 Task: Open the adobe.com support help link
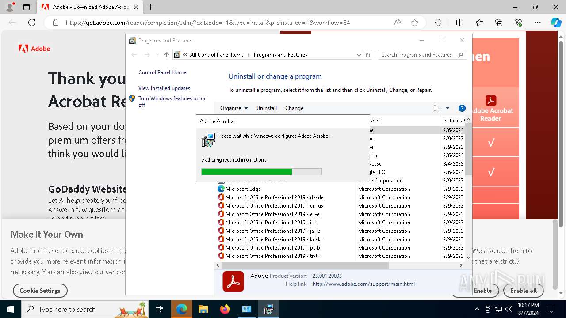click(x=363, y=284)
